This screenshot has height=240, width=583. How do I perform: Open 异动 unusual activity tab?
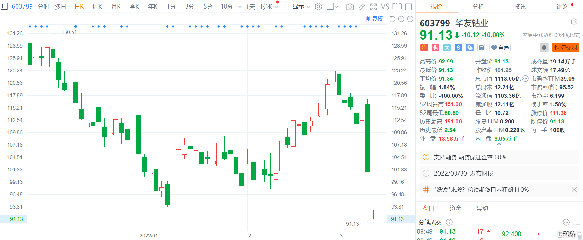[482, 208]
